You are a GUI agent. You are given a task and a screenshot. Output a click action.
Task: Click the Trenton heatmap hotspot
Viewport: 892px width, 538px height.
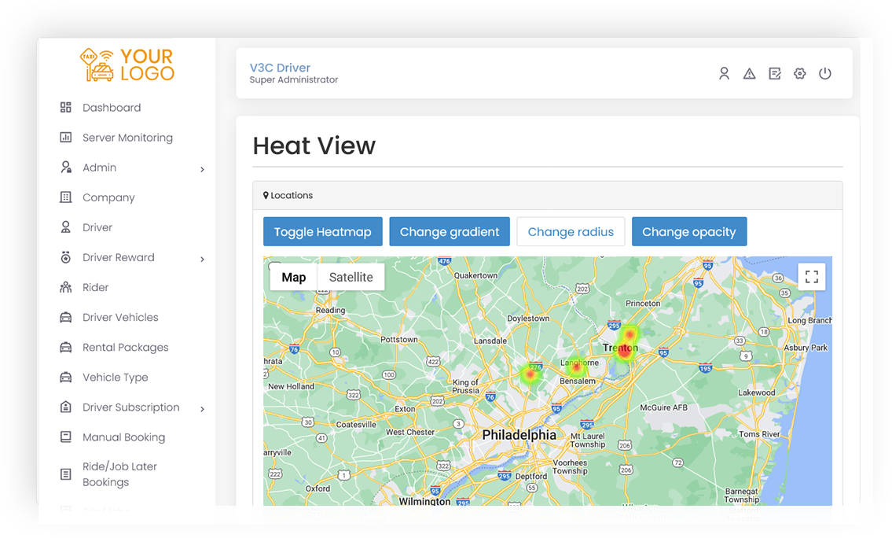click(x=626, y=352)
